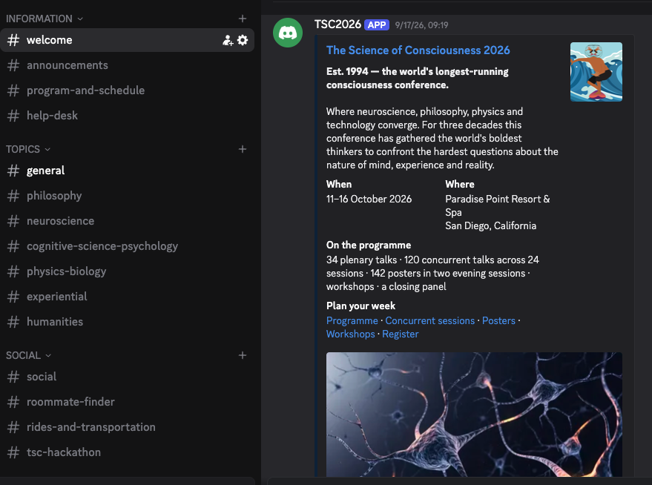Screen dimensions: 652x485
Task: Collapse the INFORMATION category
Action: [45, 19]
